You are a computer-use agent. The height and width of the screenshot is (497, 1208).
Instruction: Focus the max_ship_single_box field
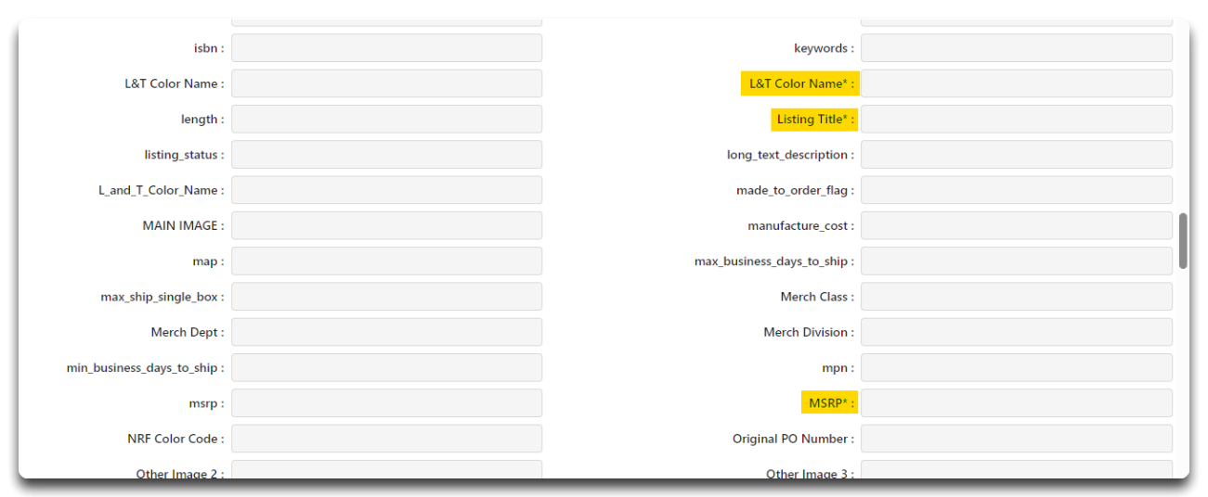tap(386, 297)
